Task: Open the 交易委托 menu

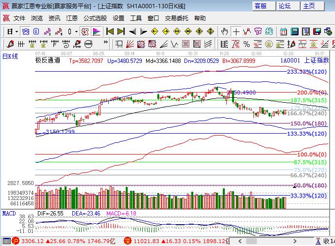Action: click(177, 18)
